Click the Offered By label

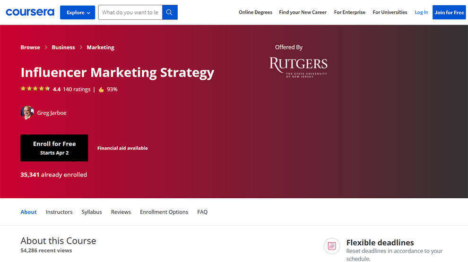click(289, 47)
